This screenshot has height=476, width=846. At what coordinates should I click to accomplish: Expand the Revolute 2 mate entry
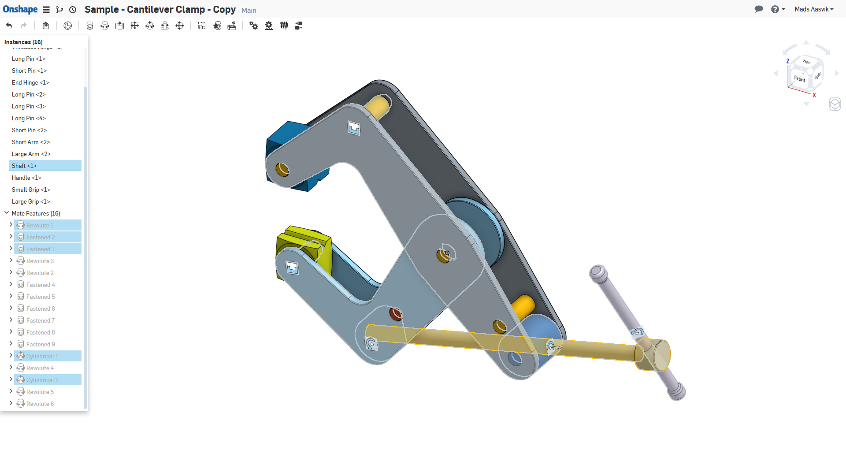click(x=11, y=272)
